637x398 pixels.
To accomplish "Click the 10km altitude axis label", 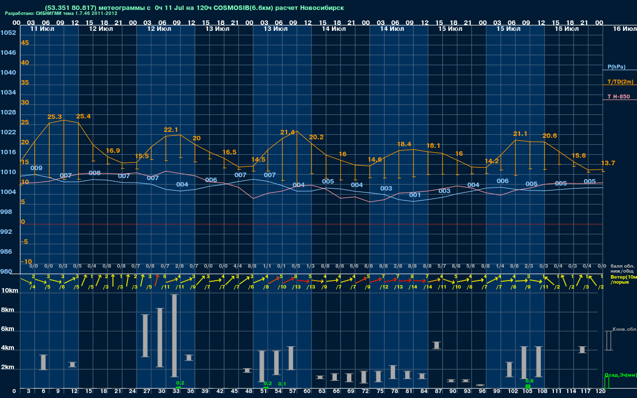I will click(x=8, y=291).
